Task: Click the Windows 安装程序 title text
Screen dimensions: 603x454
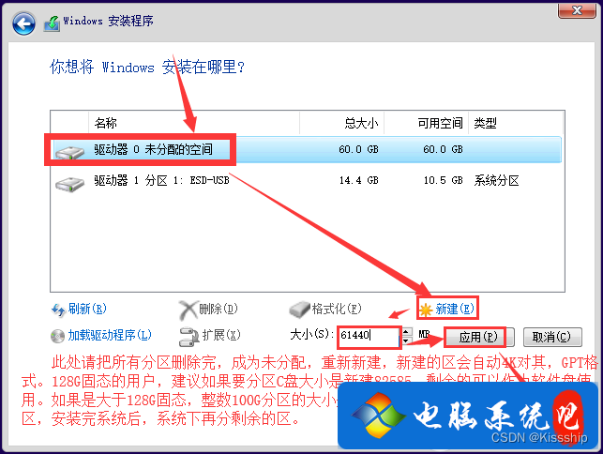Action: 108,21
